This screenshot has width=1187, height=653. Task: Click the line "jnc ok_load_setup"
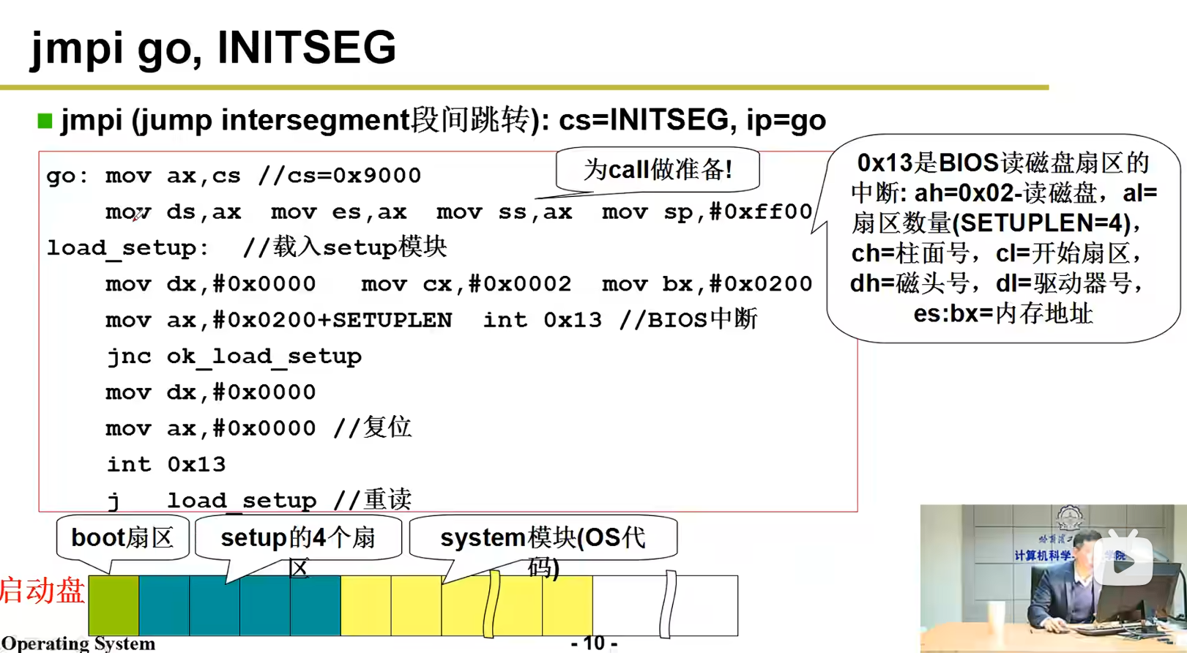click(x=234, y=357)
